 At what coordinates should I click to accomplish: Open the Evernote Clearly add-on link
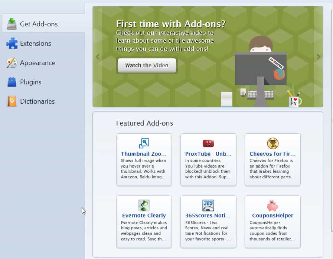point(144,216)
